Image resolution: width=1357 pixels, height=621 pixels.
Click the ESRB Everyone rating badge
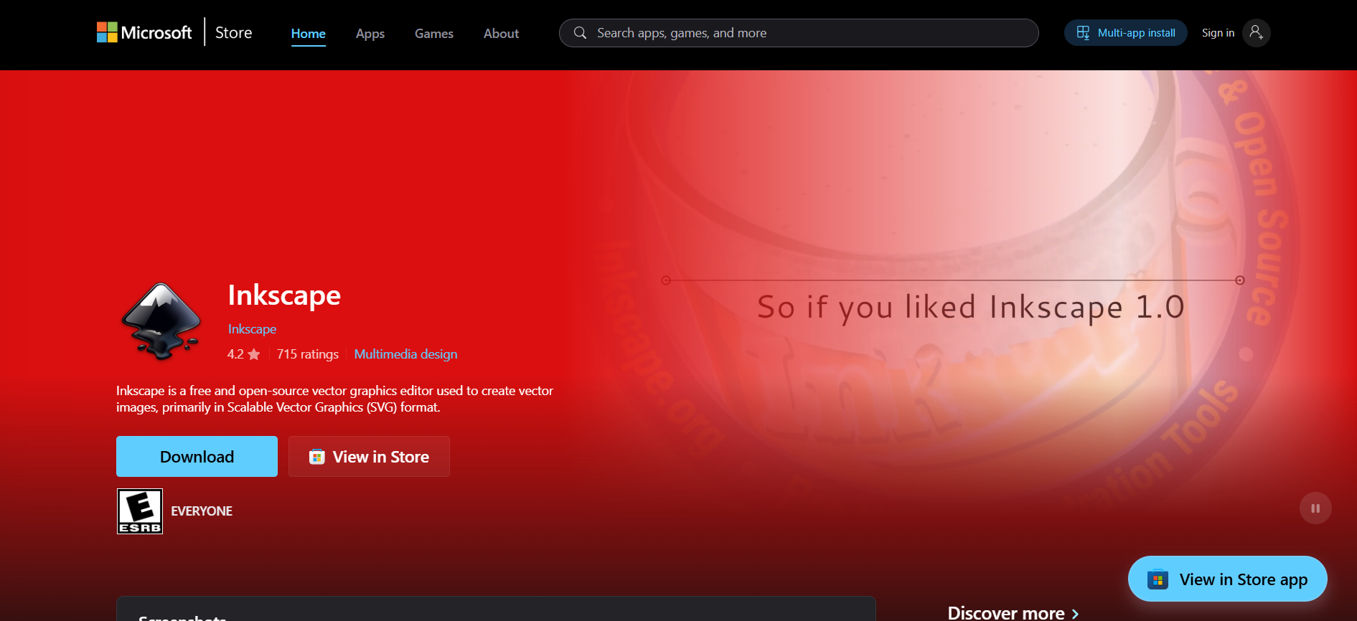click(140, 511)
